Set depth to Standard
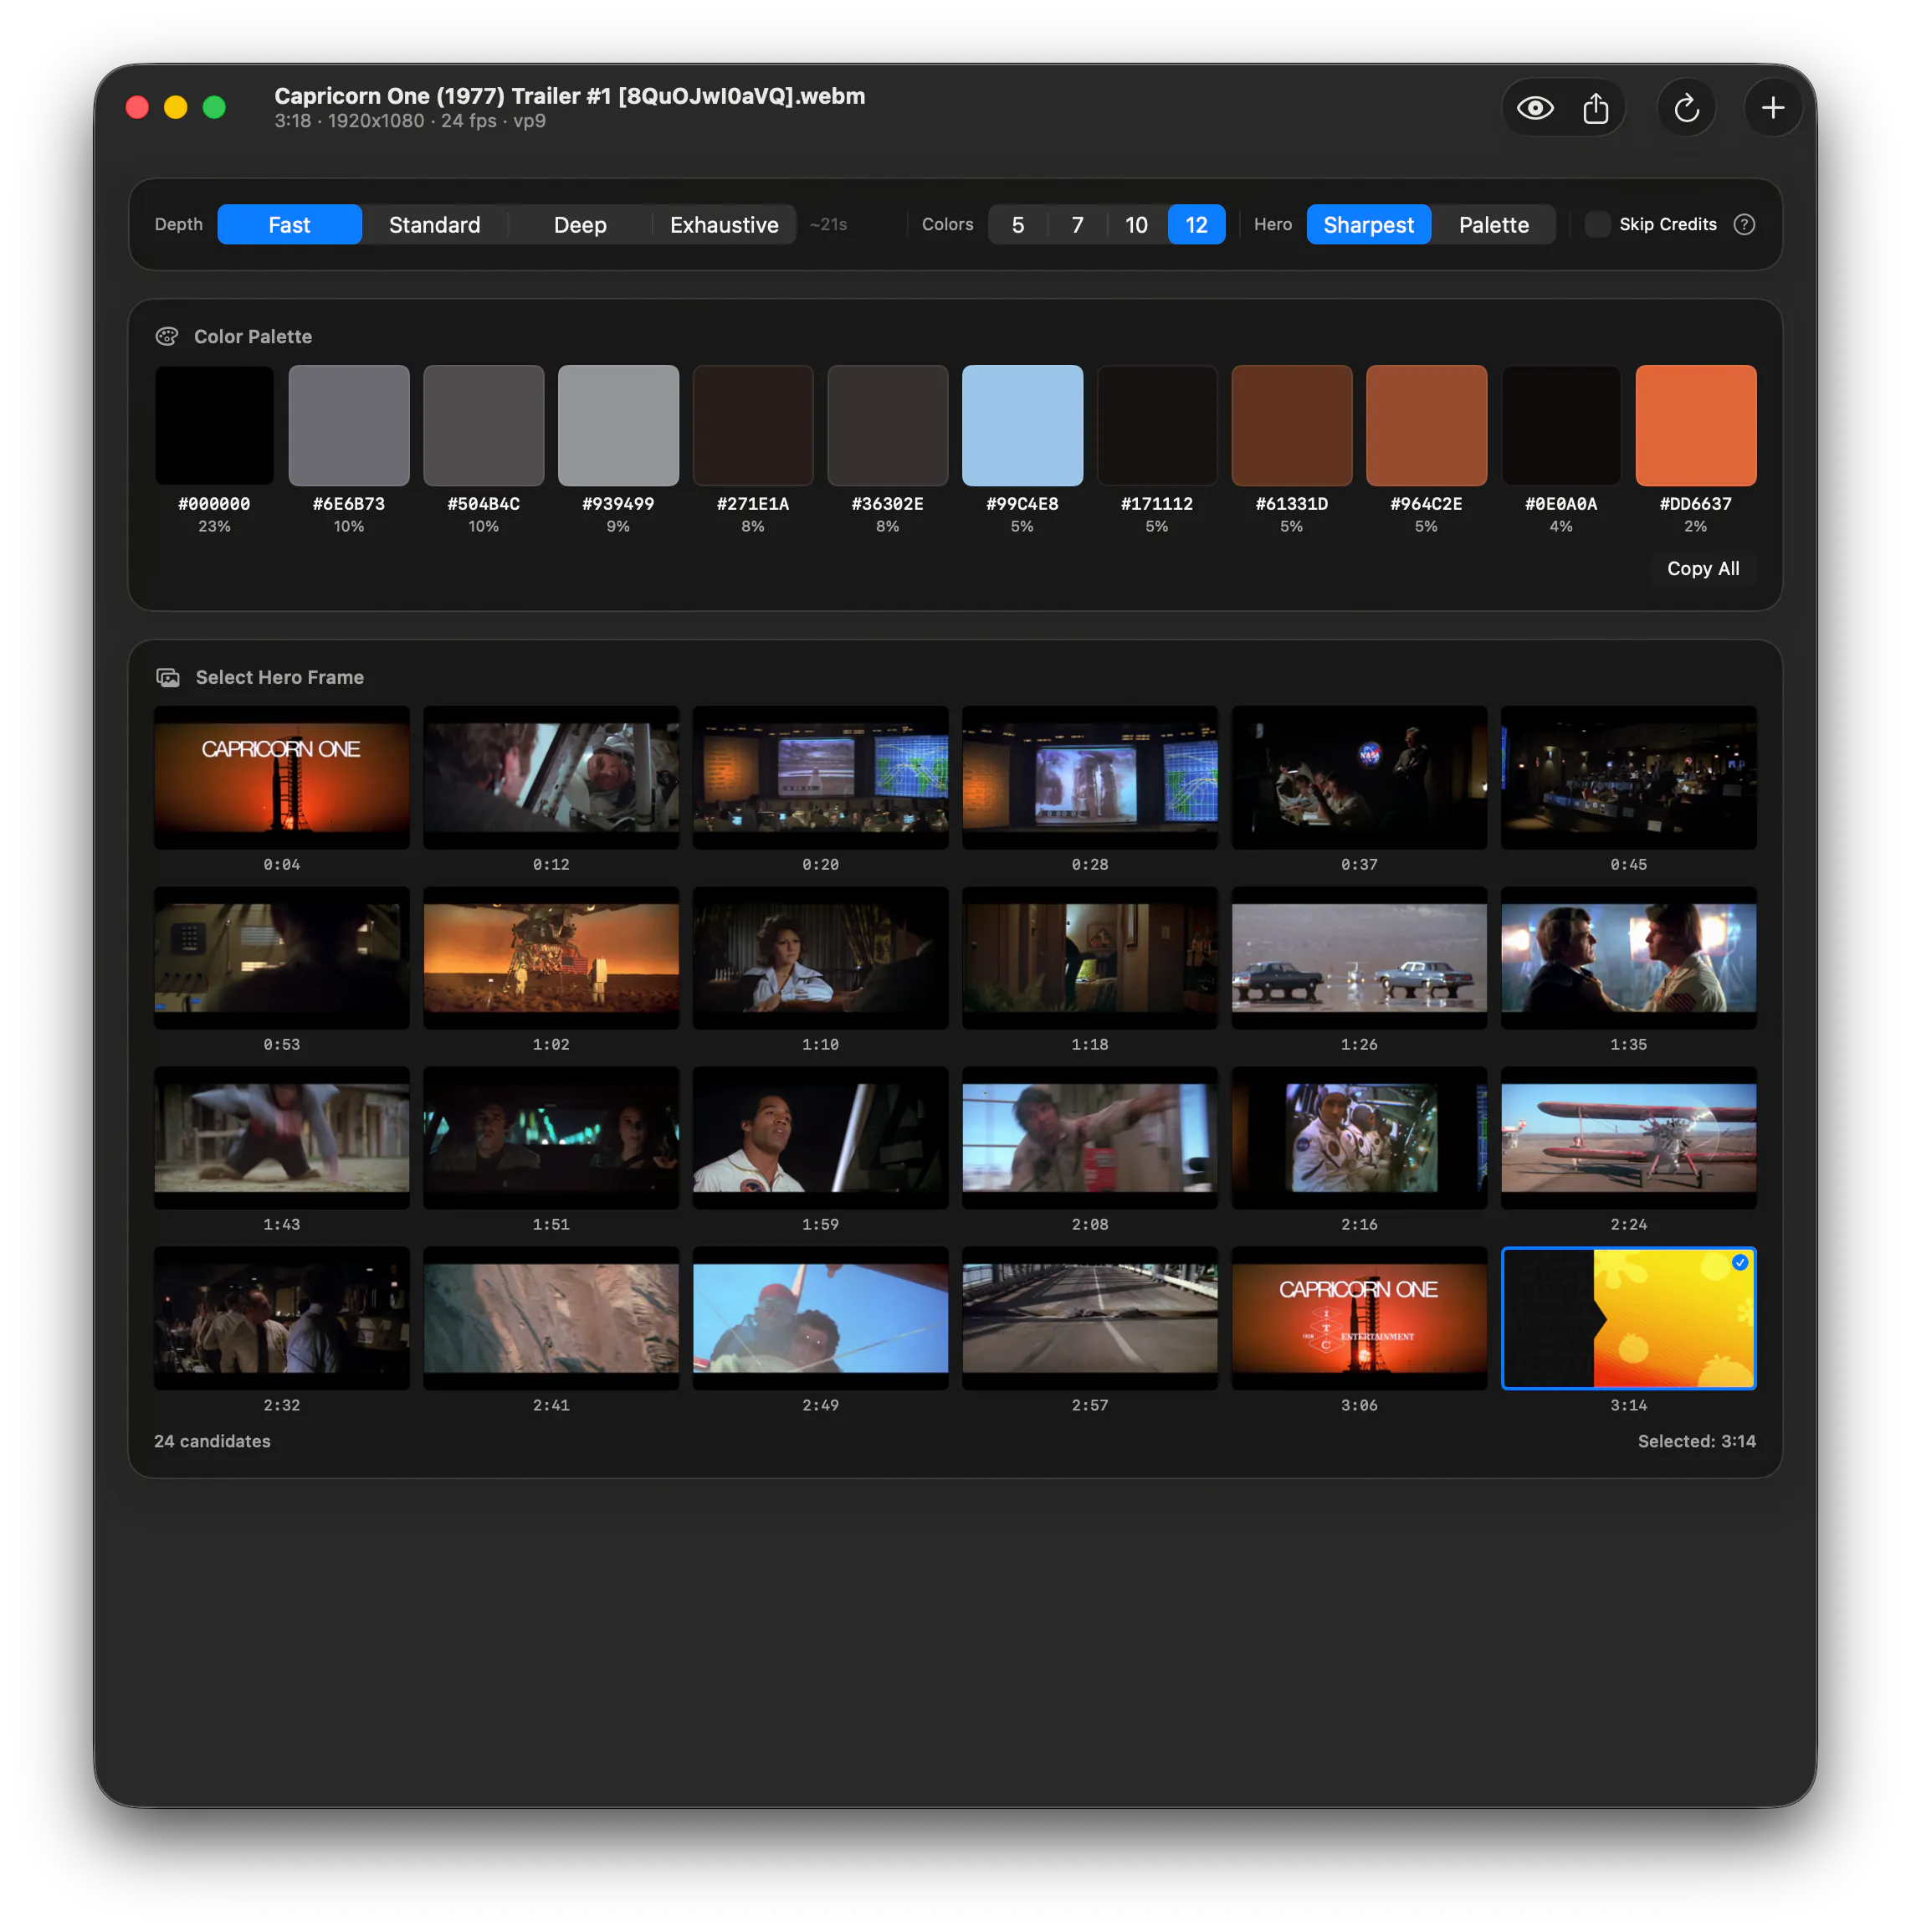The height and width of the screenshot is (1932, 1911). coord(433,224)
